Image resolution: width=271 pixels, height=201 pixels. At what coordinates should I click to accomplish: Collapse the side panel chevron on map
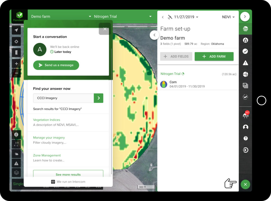pyautogui.click(x=154, y=35)
